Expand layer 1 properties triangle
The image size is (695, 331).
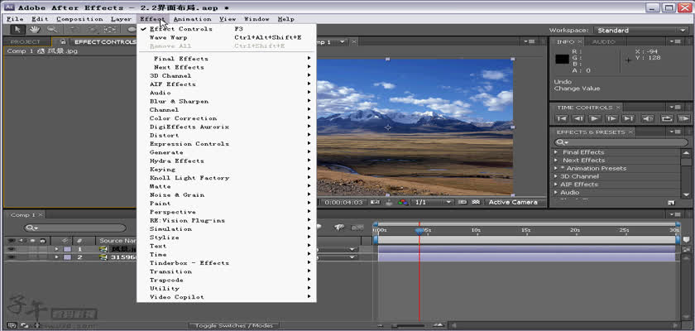pos(57,249)
